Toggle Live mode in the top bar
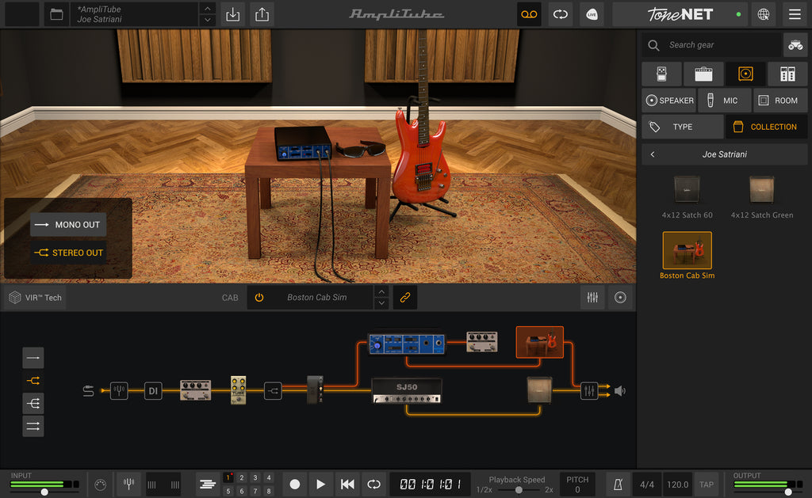This screenshot has height=498, width=812. pos(592,14)
